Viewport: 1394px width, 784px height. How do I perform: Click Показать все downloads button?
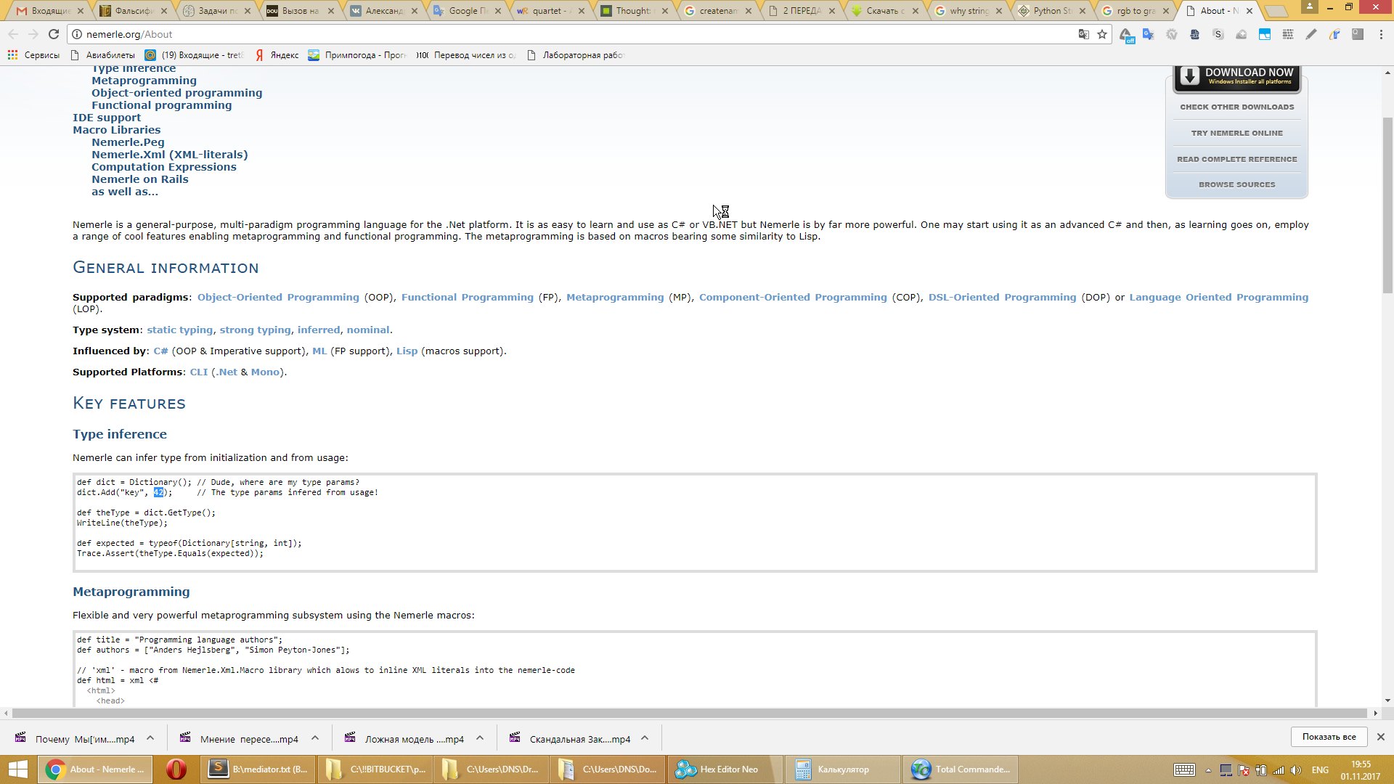[x=1328, y=737]
